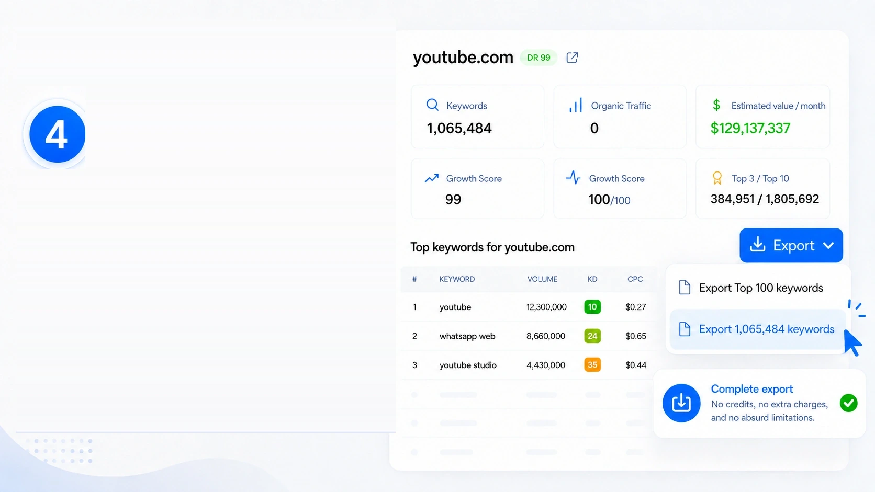Image resolution: width=875 pixels, height=492 pixels.
Task: Click volume value 4,430,000
Action: coord(546,365)
